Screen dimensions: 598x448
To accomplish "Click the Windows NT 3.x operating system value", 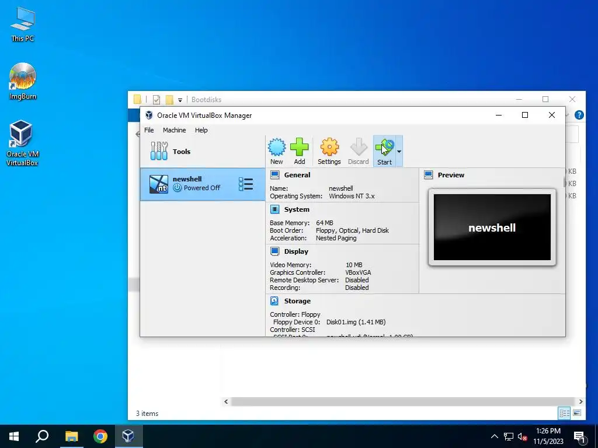I will point(352,196).
